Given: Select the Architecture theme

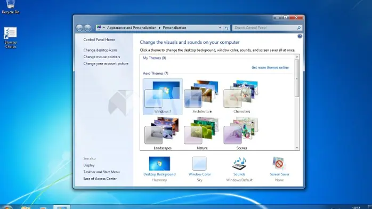Looking at the screenshot, I should pos(202,97).
